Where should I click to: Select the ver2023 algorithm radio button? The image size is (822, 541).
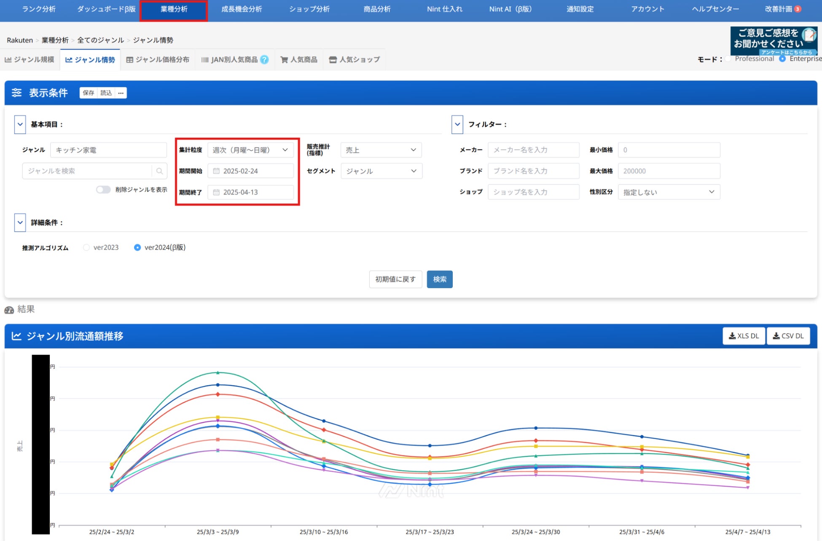(x=86, y=247)
